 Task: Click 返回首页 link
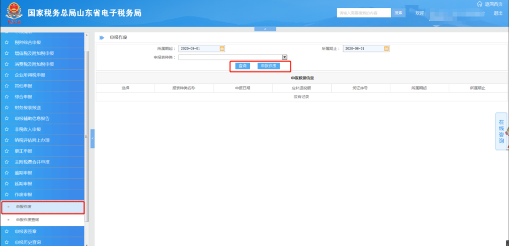(x=493, y=4)
